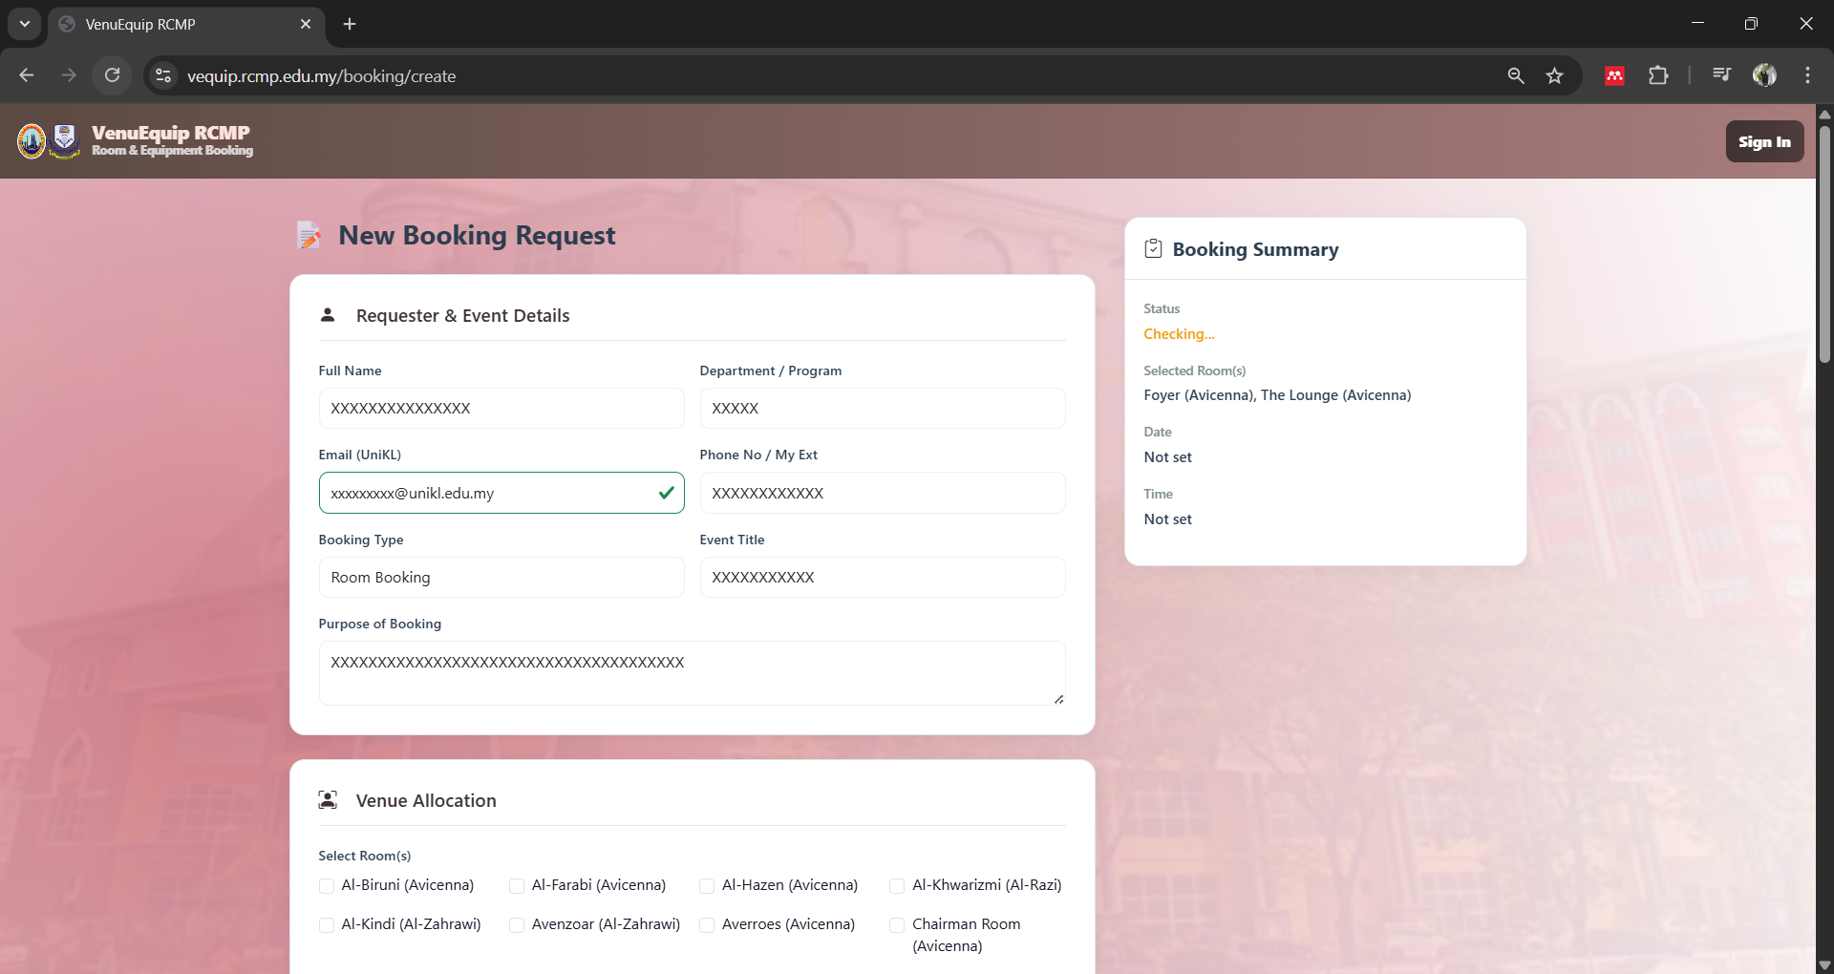Open the media control playlist icon
Image resolution: width=1834 pixels, height=974 pixels.
click(x=1721, y=75)
